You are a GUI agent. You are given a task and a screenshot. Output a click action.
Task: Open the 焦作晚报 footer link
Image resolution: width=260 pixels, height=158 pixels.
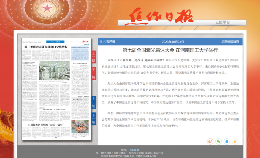coord(134,150)
